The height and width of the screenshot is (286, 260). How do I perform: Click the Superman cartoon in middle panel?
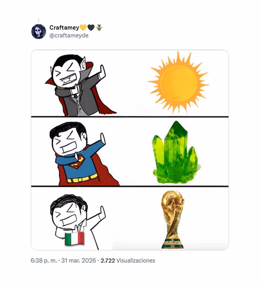84,154
